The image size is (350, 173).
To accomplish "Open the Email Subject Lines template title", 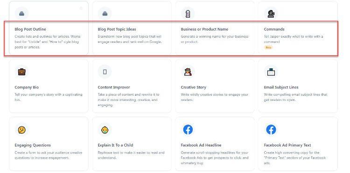I will tap(281, 87).
